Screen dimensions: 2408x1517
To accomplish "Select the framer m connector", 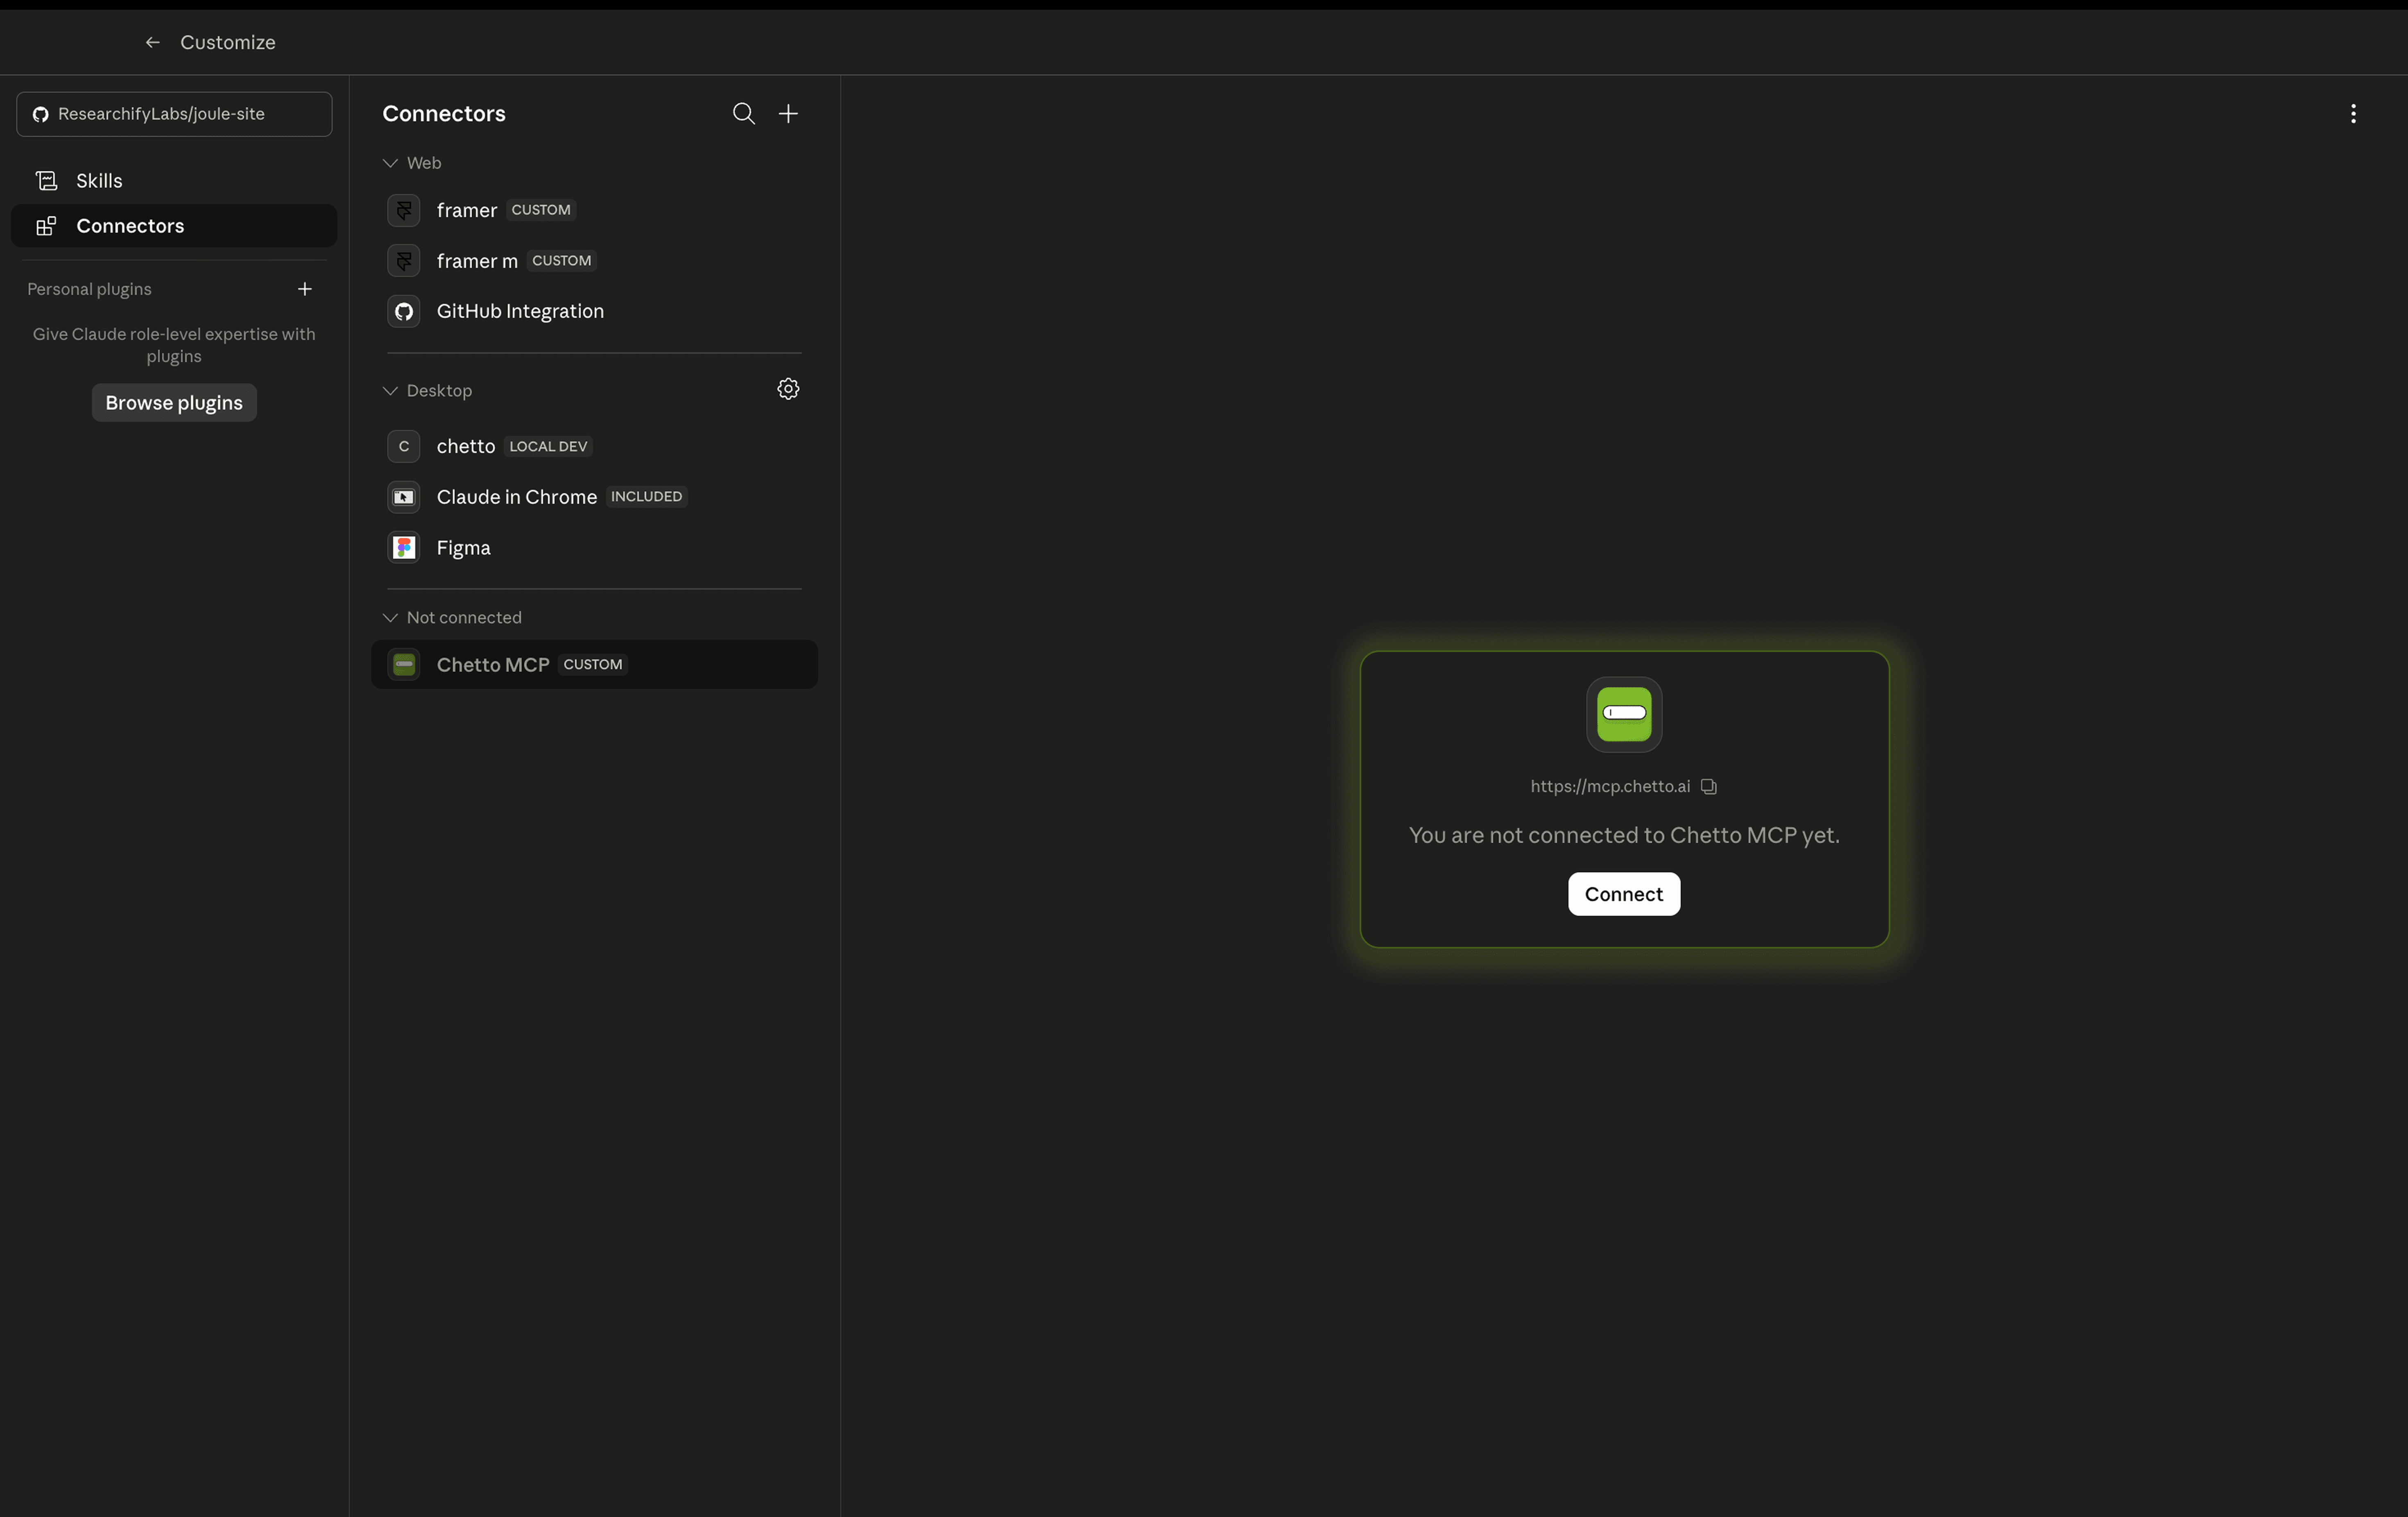I will [x=594, y=261].
